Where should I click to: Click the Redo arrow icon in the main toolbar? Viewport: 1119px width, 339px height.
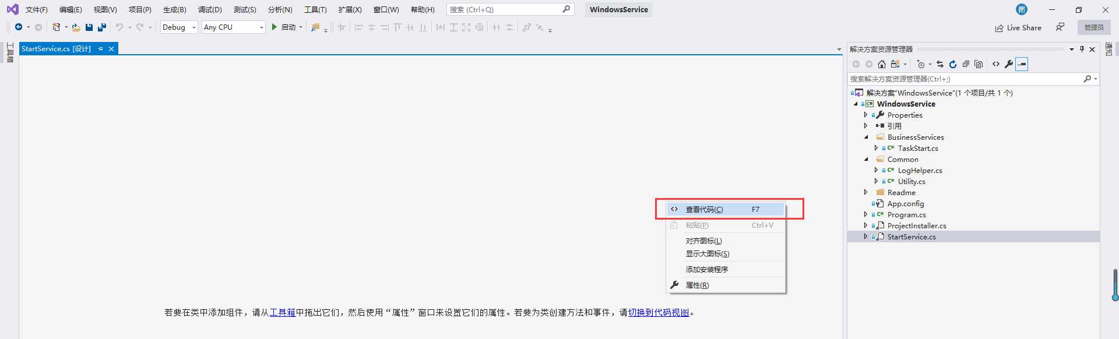click(140, 27)
